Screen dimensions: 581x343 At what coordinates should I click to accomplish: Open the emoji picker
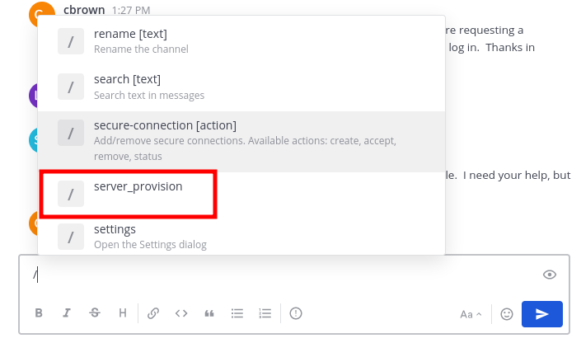click(507, 314)
